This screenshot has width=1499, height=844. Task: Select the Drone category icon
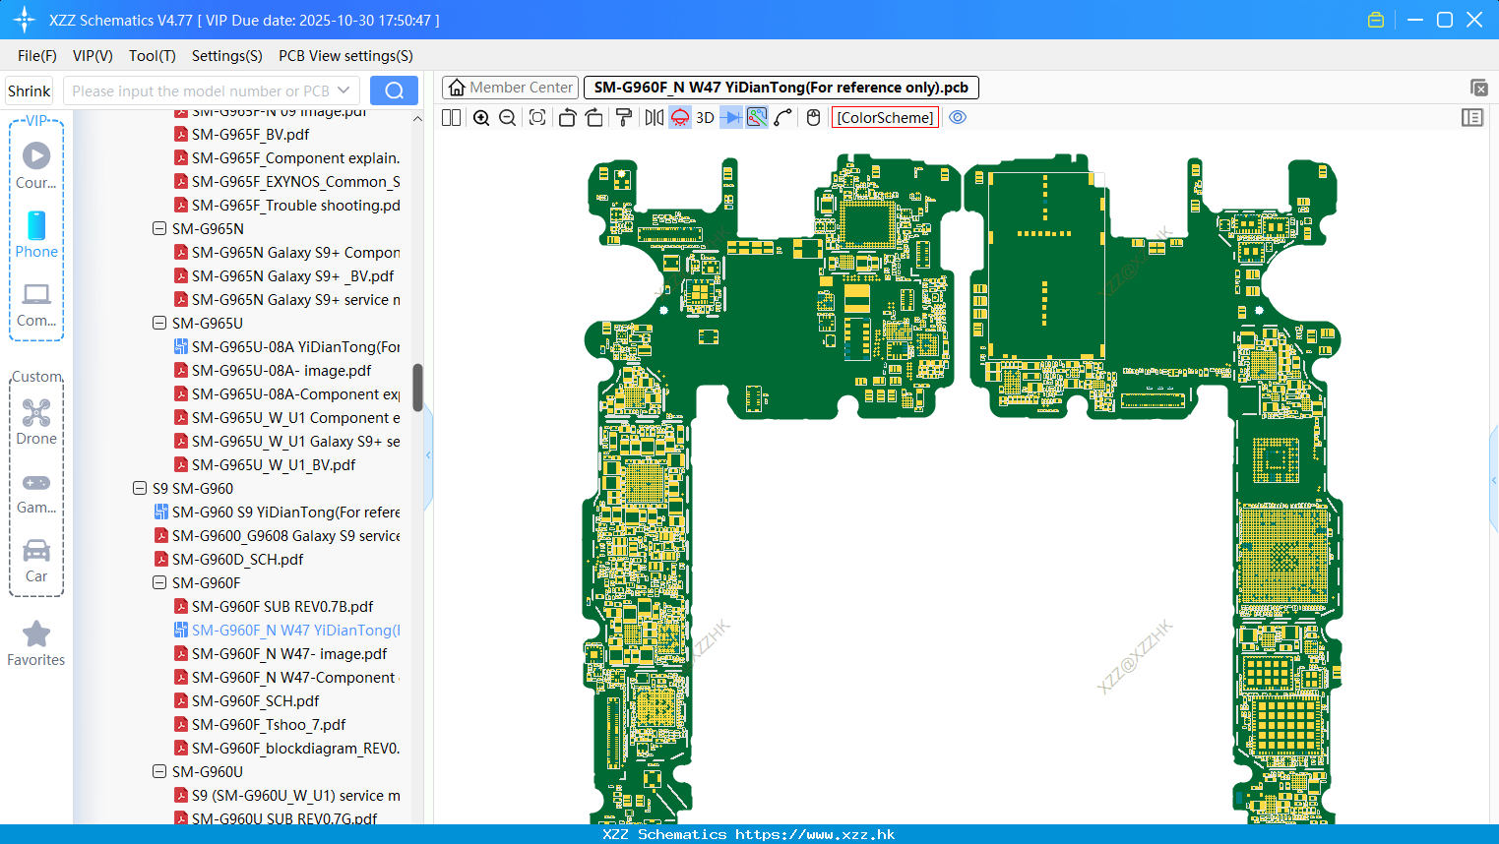[x=36, y=422]
